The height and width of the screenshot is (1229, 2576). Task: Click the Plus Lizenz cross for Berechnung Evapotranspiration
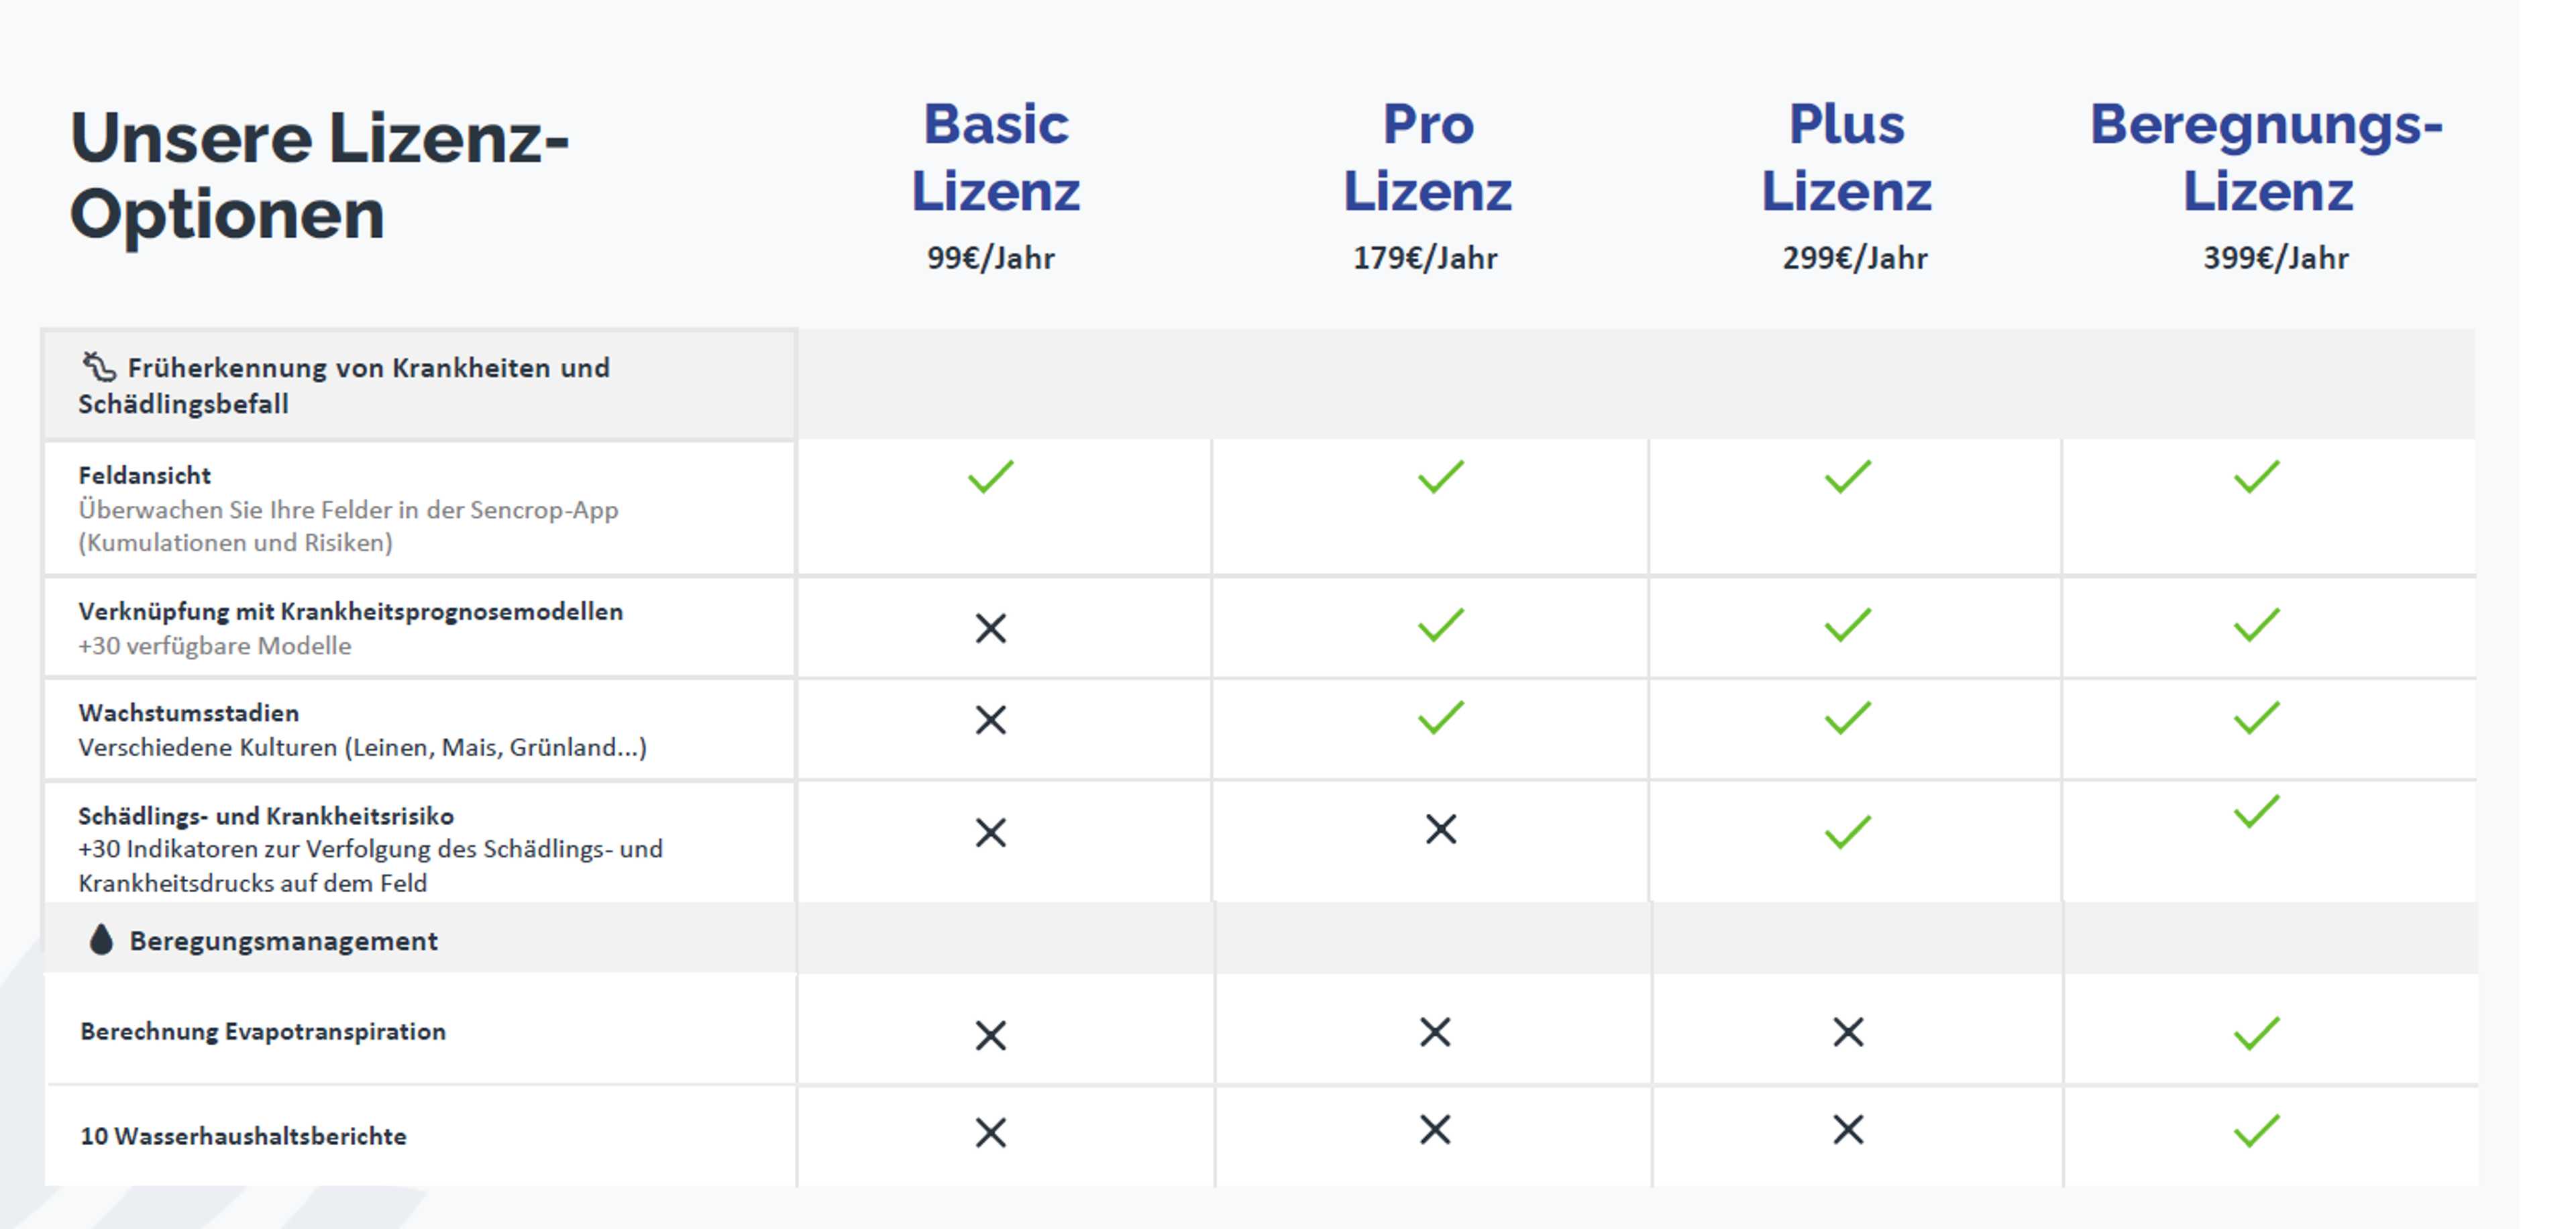(x=1847, y=1031)
